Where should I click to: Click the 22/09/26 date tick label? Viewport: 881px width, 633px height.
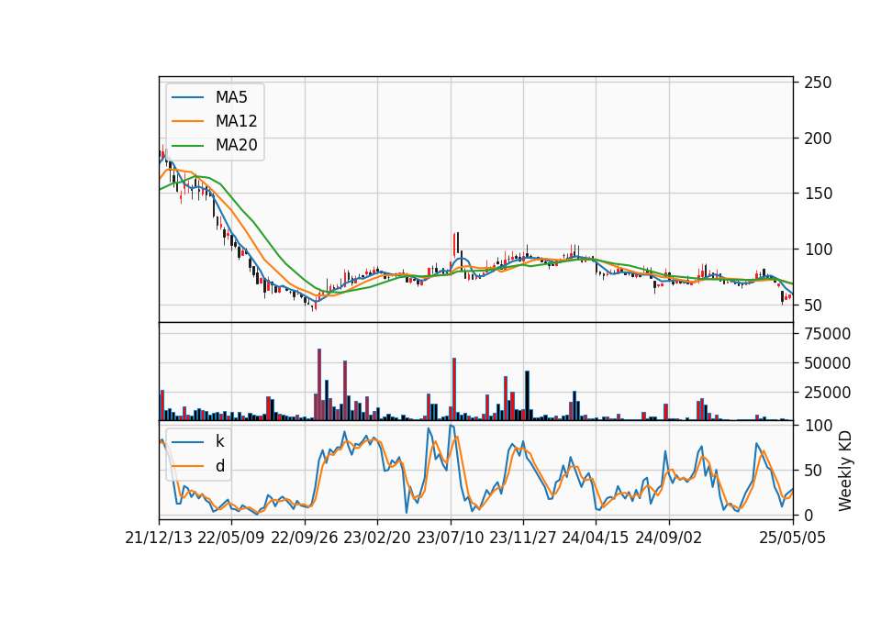click(305, 538)
